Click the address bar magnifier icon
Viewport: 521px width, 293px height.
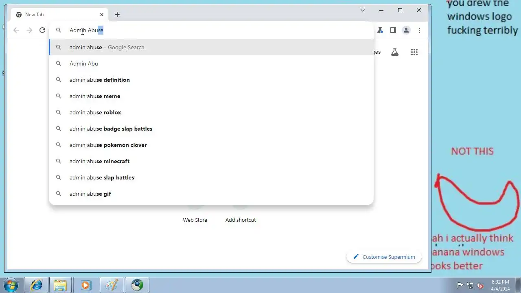pyautogui.click(x=59, y=30)
